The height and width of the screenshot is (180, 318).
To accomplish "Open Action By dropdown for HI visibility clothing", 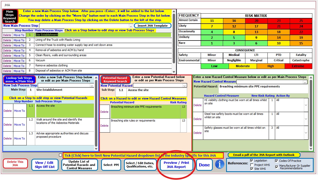I will [x=306, y=105].
